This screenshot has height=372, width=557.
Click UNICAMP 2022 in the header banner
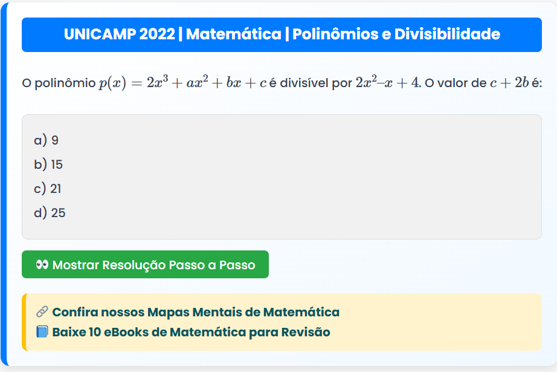(119, 34)
